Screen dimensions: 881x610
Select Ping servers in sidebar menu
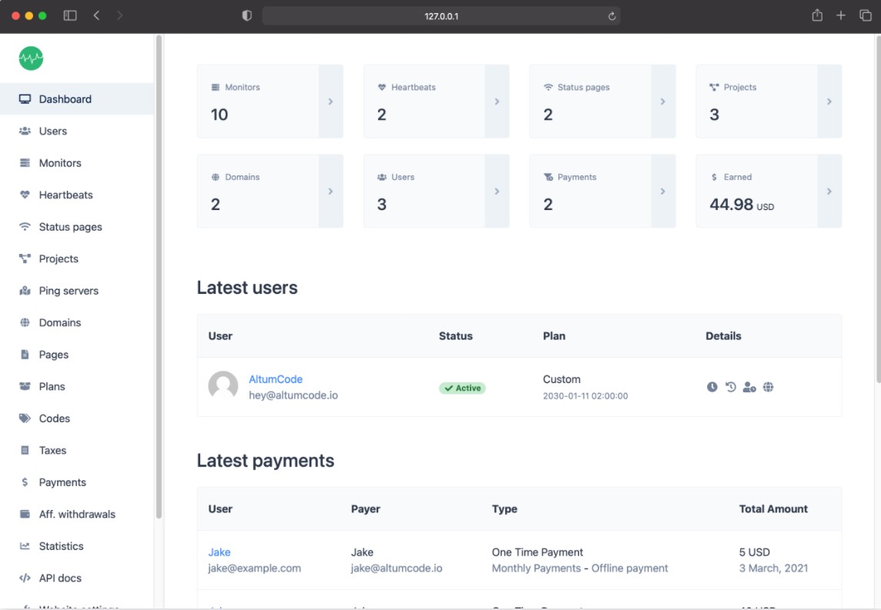tap(77, 291)
